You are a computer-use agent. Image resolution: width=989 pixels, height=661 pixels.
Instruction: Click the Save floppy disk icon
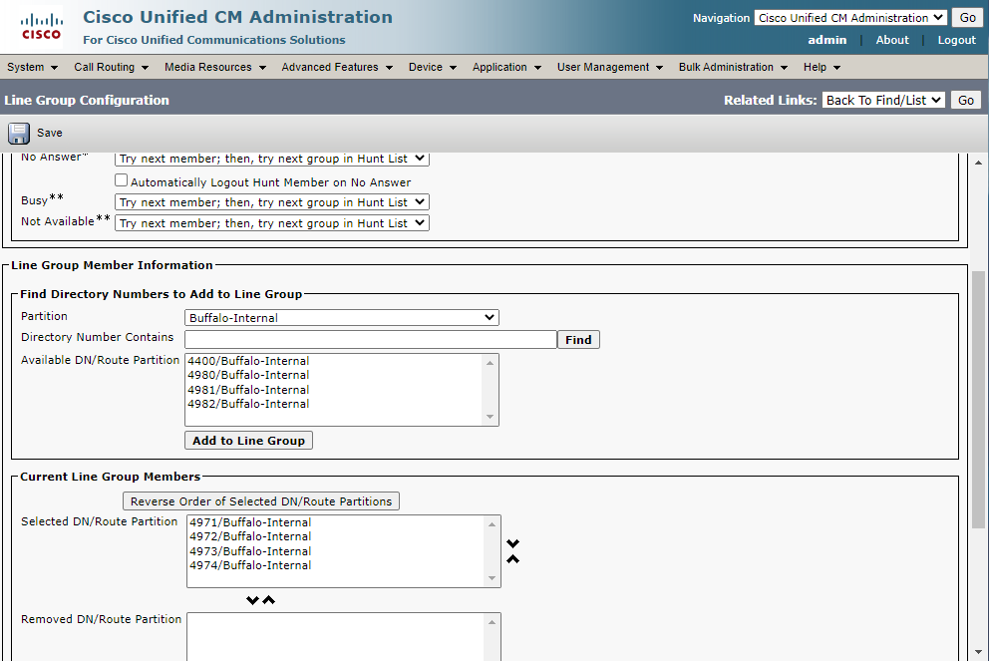[18, 133]
